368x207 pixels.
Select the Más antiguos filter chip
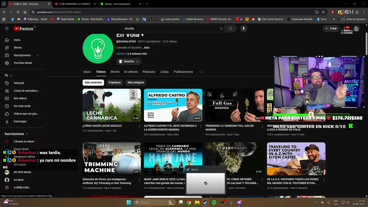136,83
